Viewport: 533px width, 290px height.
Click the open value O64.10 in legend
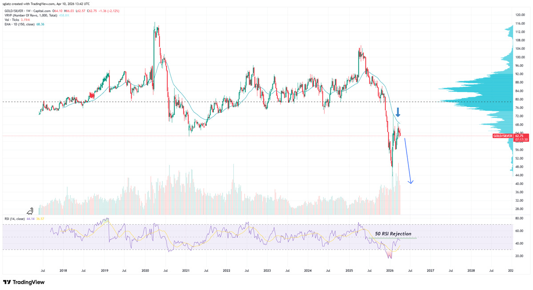pyautogui.click(x=58, y=11)
